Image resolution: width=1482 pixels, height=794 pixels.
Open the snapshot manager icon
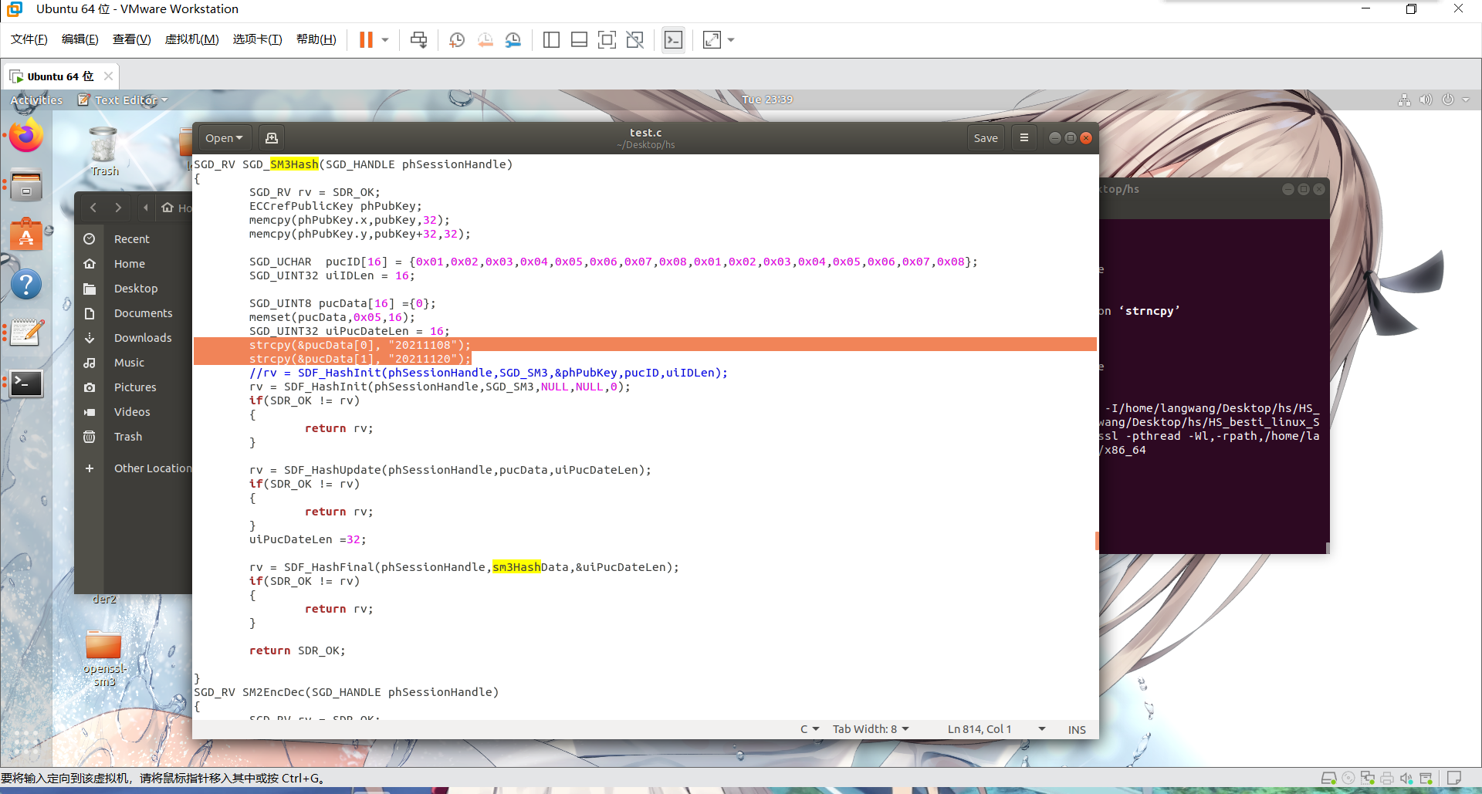click(513, 39)
